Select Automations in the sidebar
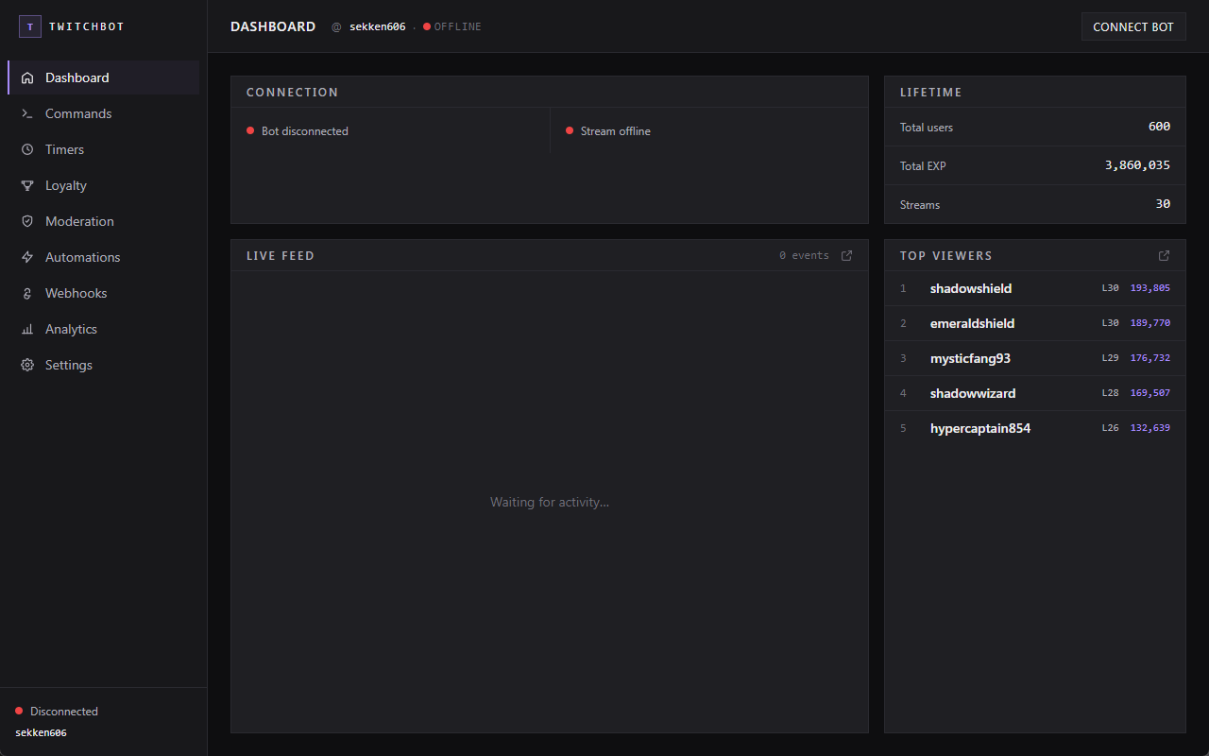Viewport: 1209px width, 756px height. coord(104,257)
